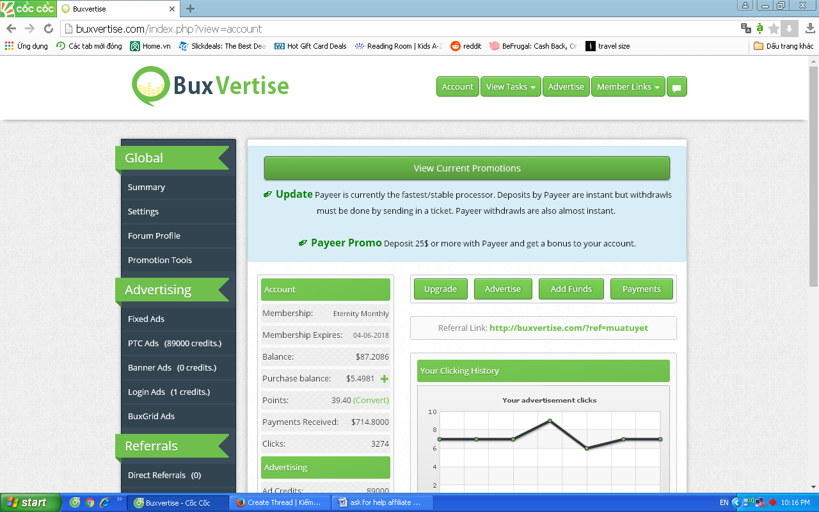Click the Cốc Cốc browser logo button
Viewport: 819px width, 512px height.
(28, 8)
